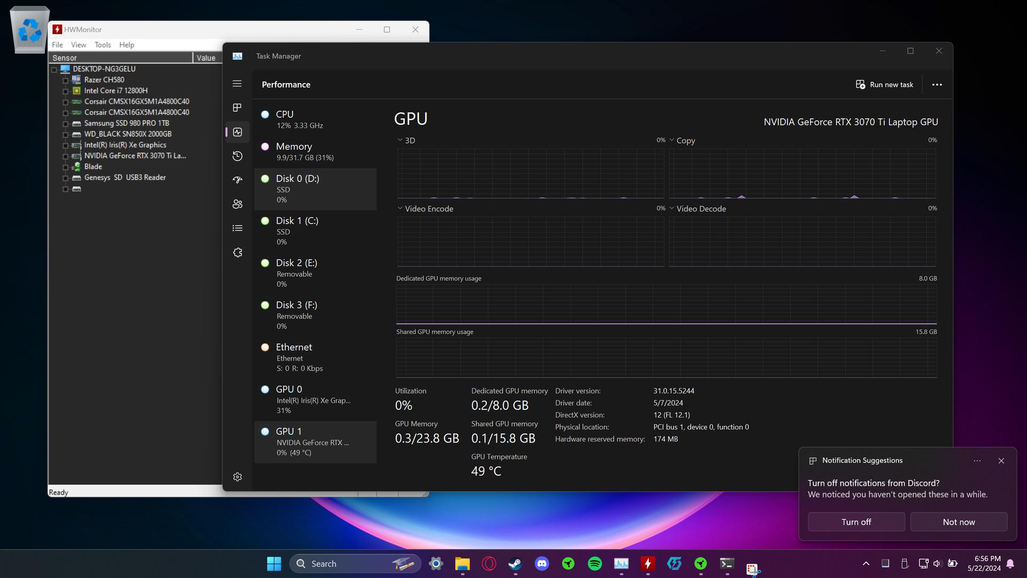The width and height of the screenshot is (1027, 578).
Task: Open the Tools menu in HWMonitor
Action: coord(103,45)
